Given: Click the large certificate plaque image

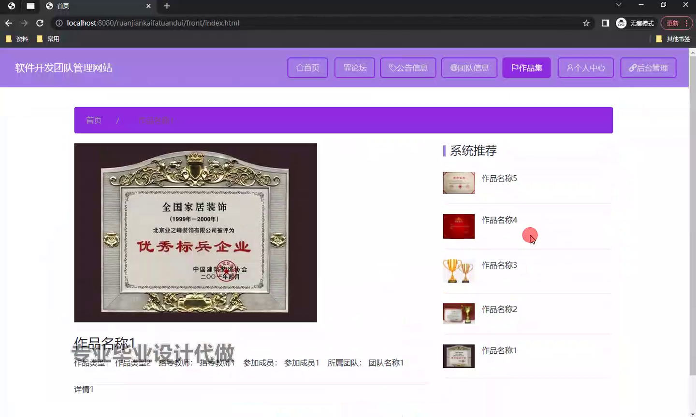Looking at the screenshot, I should pos(195,233).
